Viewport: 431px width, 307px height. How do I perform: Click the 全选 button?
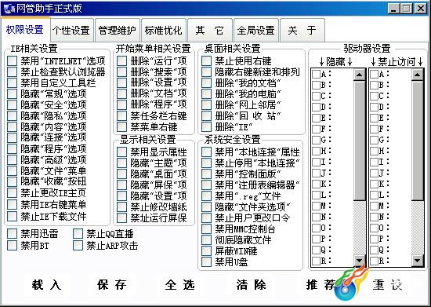[x=179, y=285]
